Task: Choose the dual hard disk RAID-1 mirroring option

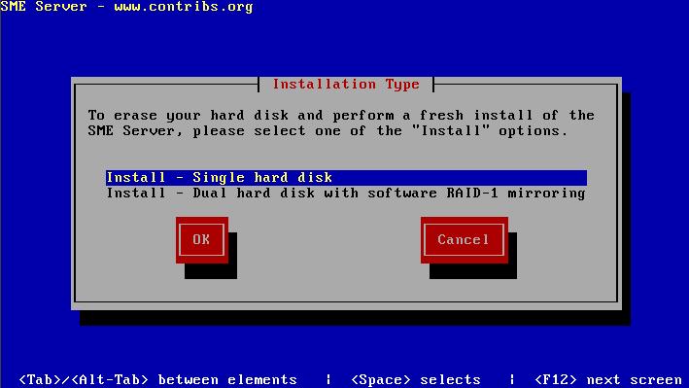Action: coord(346,194)
